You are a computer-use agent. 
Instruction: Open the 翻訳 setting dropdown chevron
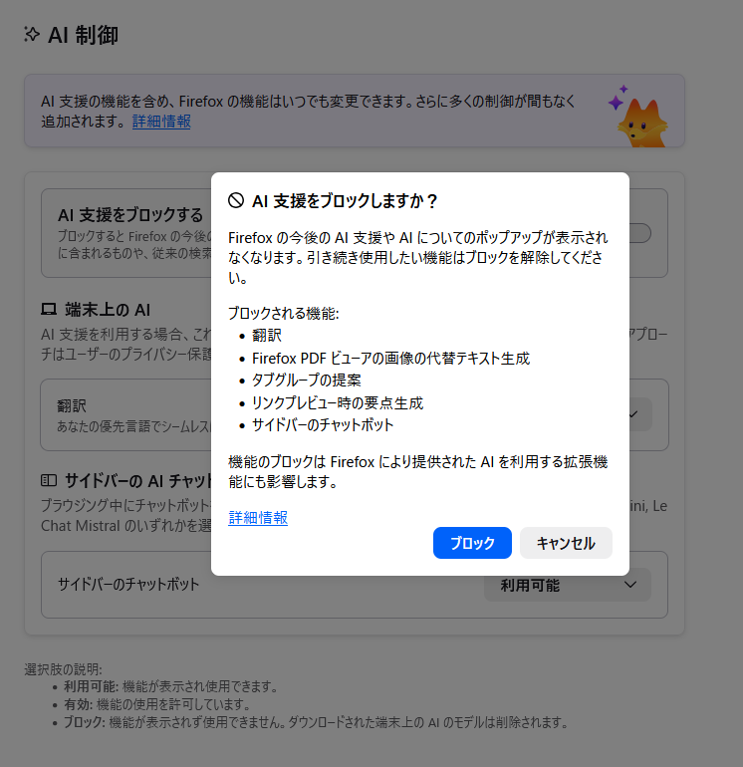pyautogui.click(x=633, y=414)
